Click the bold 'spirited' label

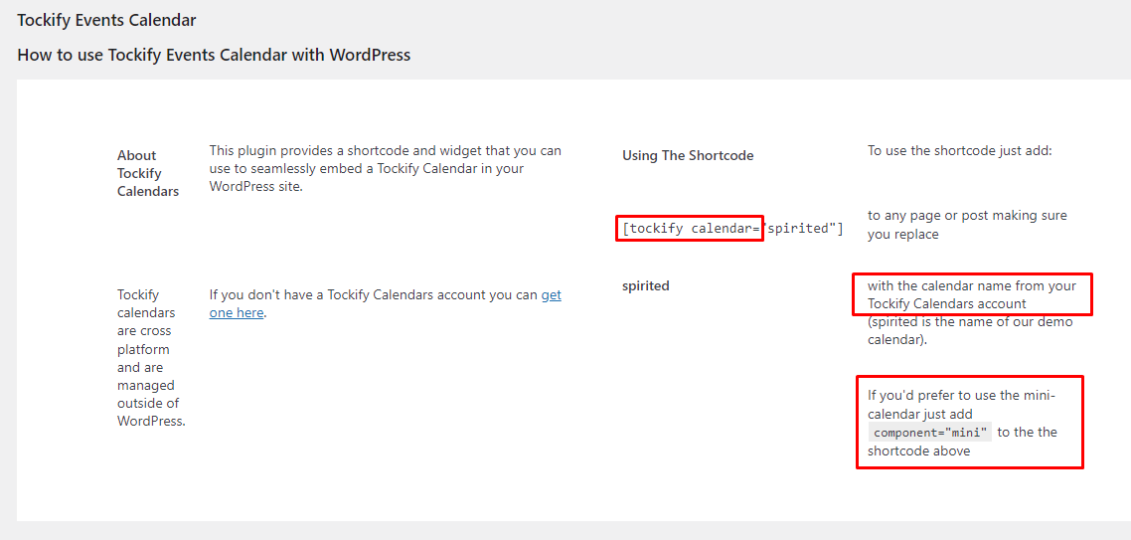pyautogui.click(x=646, y=285)
